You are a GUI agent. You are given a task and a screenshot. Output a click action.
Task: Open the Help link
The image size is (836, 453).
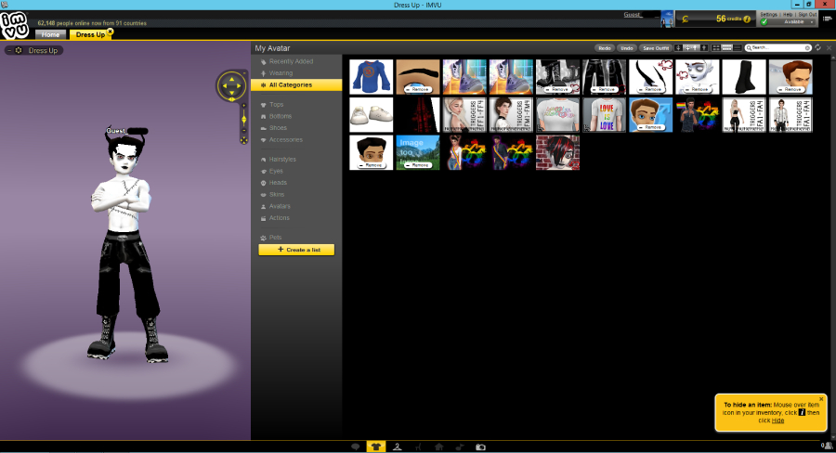788,15
